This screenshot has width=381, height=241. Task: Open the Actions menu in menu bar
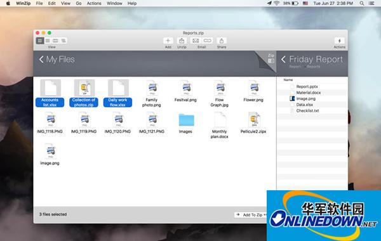(x=94, y=3)
